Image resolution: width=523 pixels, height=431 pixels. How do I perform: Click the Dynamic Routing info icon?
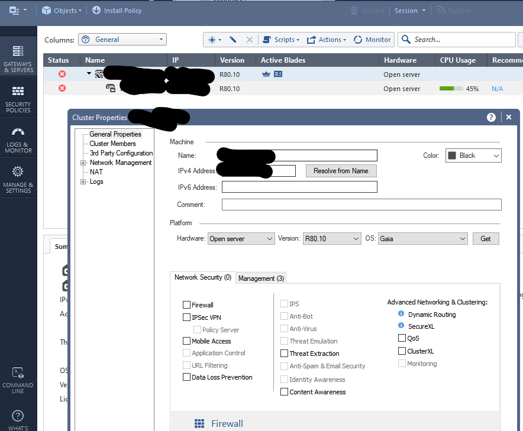(x=401, y=314)
